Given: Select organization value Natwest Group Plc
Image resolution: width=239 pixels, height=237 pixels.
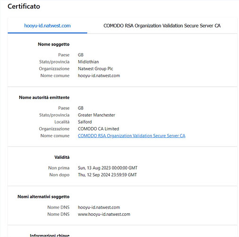Looking at the screenshot, I should click(95, 69).
